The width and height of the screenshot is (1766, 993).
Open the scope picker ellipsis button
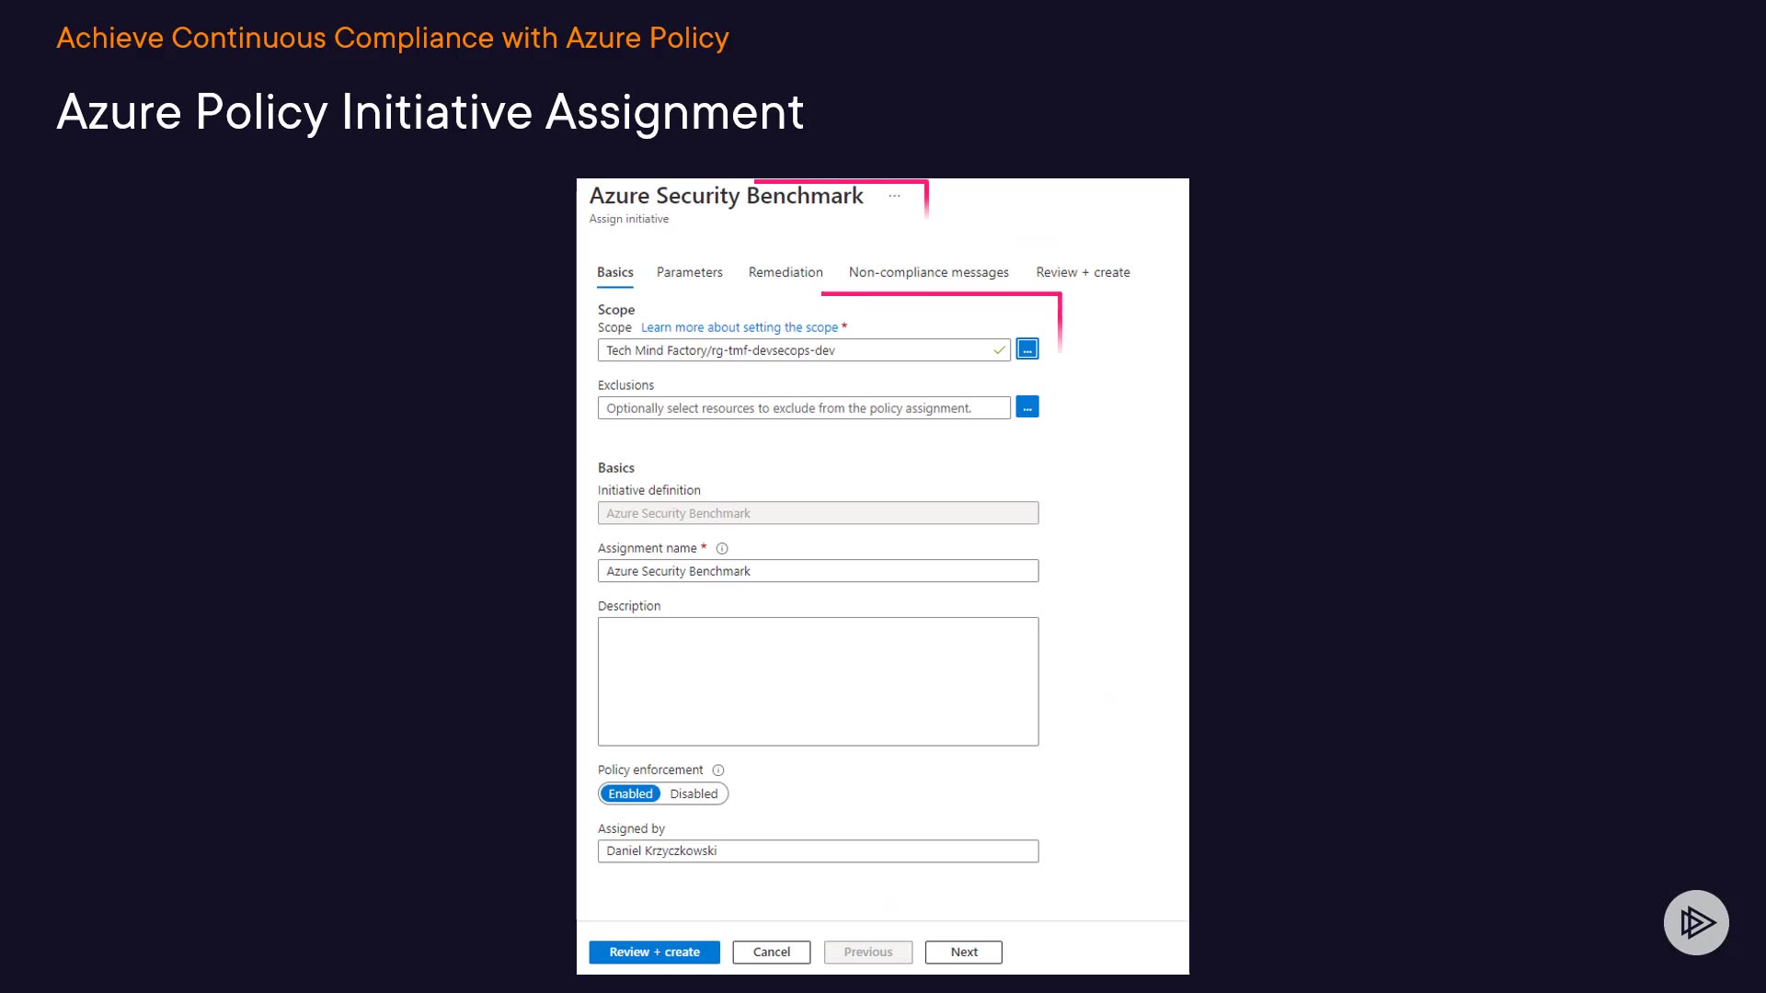[1027, 349]
